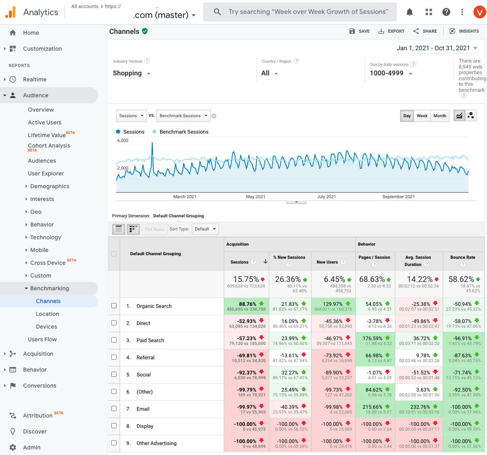Viewport: 487px width, 455px height.
Task: Collapse the sessions chart
Action: tap(296, 202)
